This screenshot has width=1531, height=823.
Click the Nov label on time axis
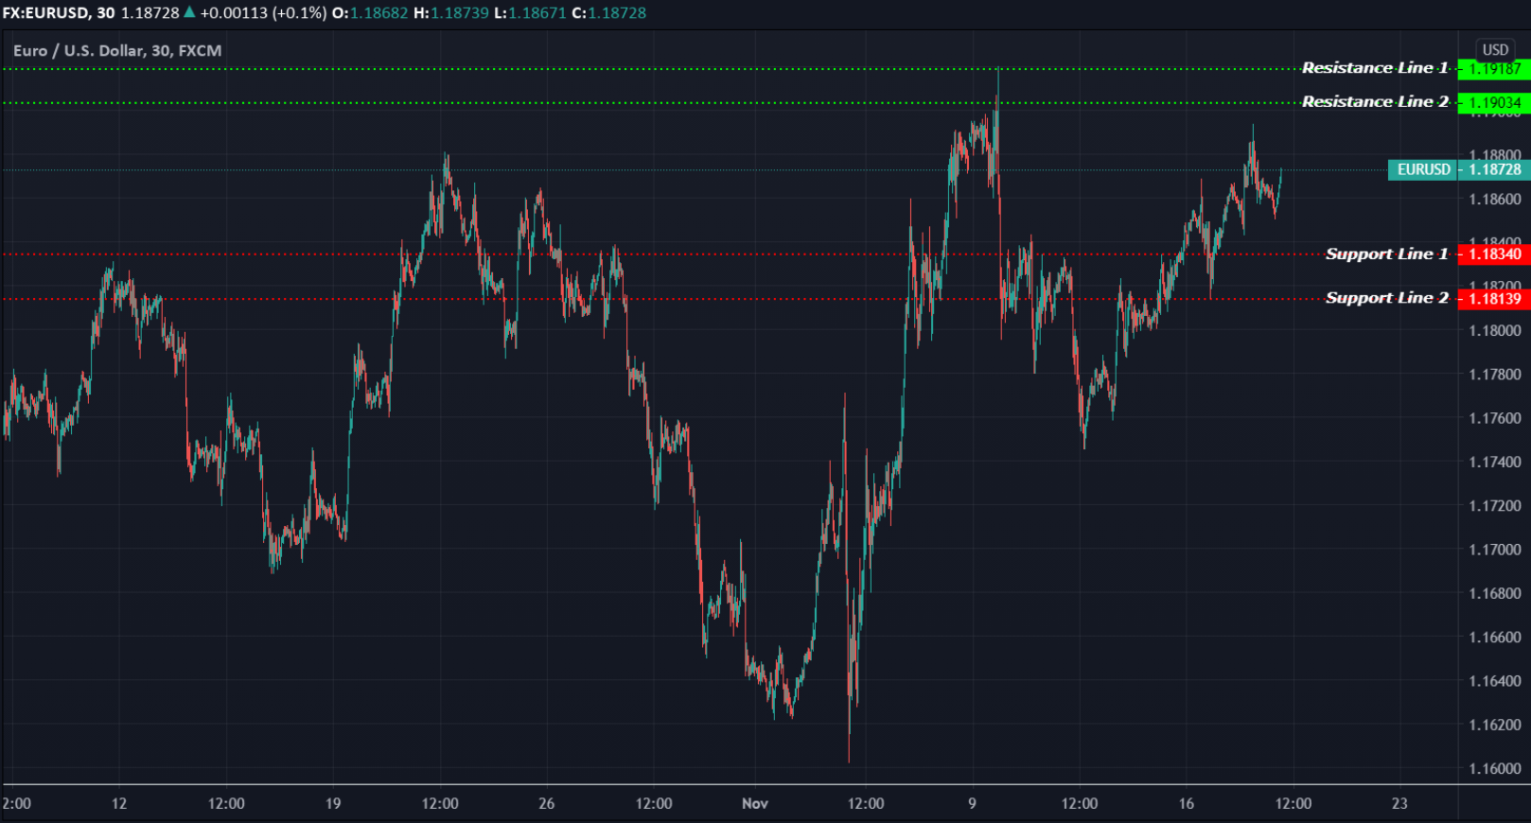(755, 804)
